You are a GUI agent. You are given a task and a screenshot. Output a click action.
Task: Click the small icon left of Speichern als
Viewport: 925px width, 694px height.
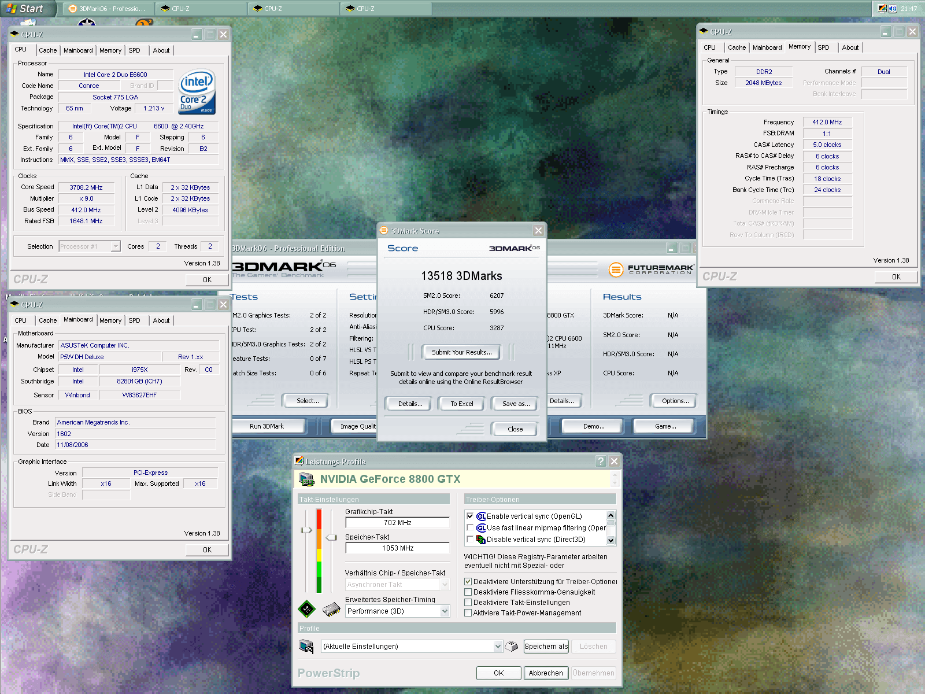(512, 646)
